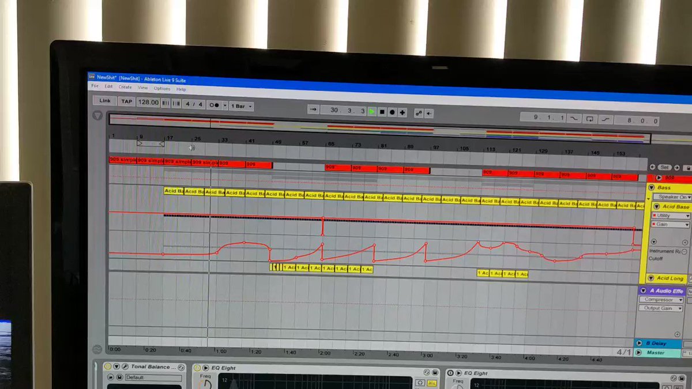Click the loop brace at bar 9

151,143
